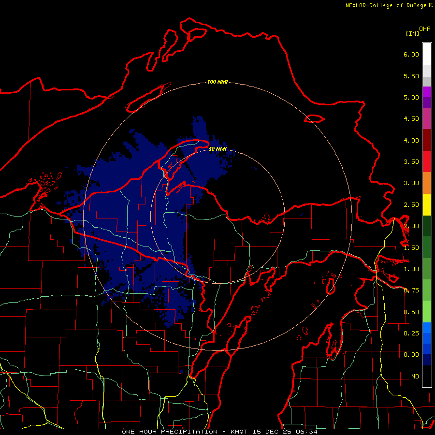
Task: Select the light blue legend swatch
Action: point(427,328)
